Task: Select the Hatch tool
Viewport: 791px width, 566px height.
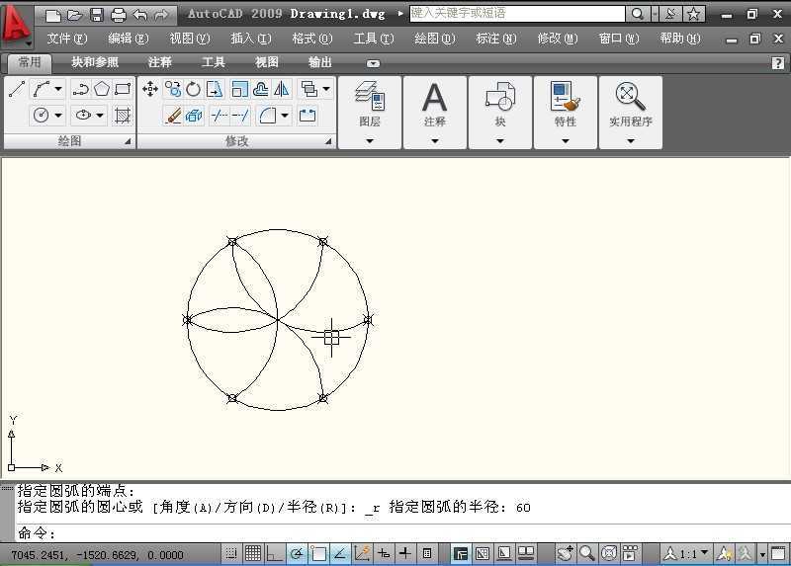Action: point(123,116)
